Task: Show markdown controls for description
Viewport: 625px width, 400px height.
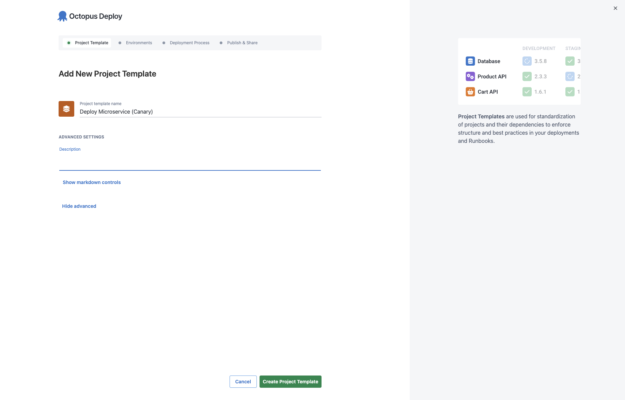Action: point(92,182)
